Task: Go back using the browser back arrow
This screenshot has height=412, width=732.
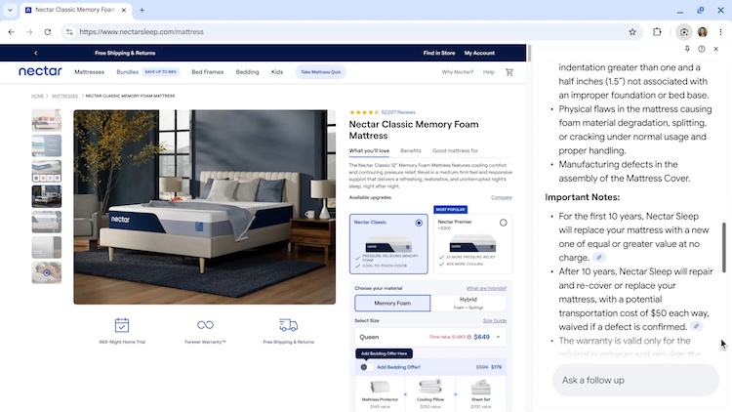Action: coord(11,32)
